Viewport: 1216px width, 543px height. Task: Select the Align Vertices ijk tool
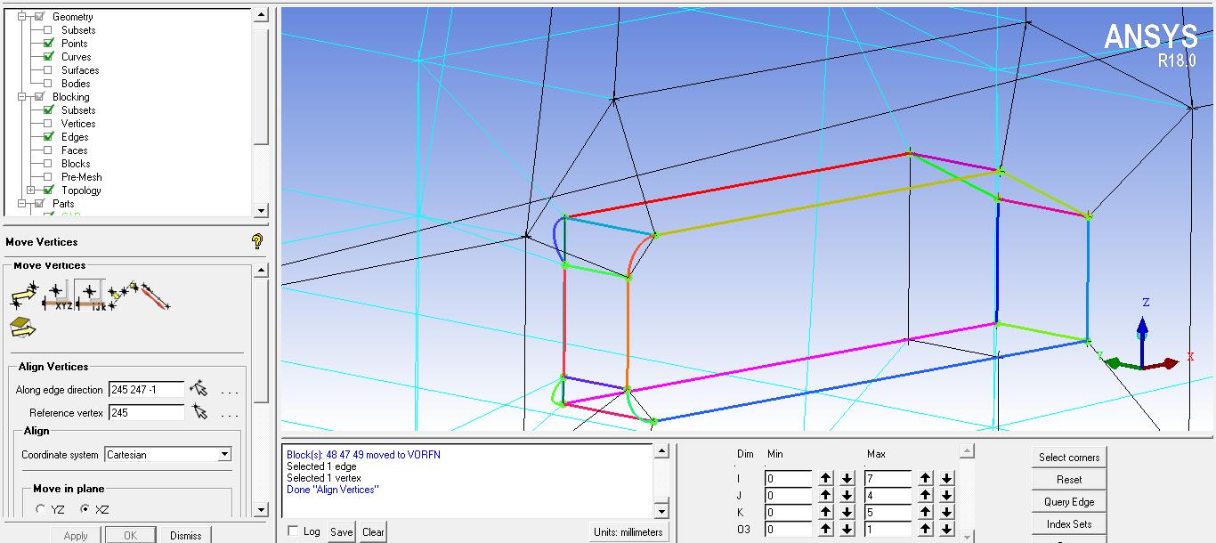[91, 295]
